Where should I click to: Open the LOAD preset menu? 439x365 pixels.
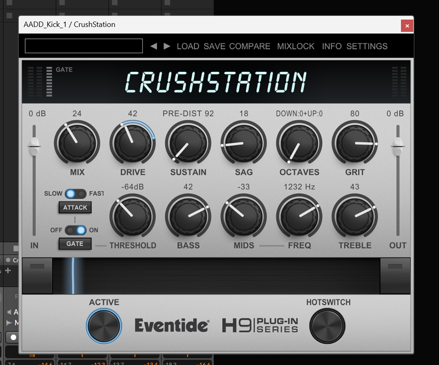(188, 46)
